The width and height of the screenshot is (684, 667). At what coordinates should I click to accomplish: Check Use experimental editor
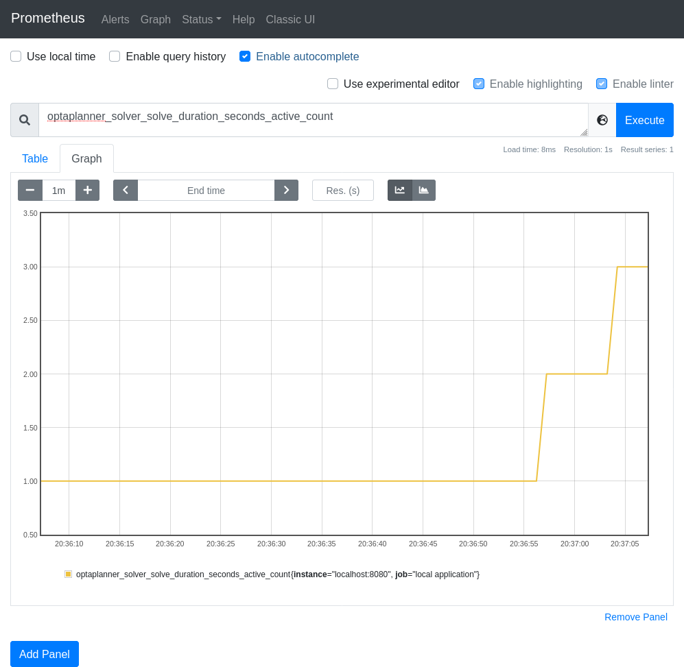(x=333, y=84)
